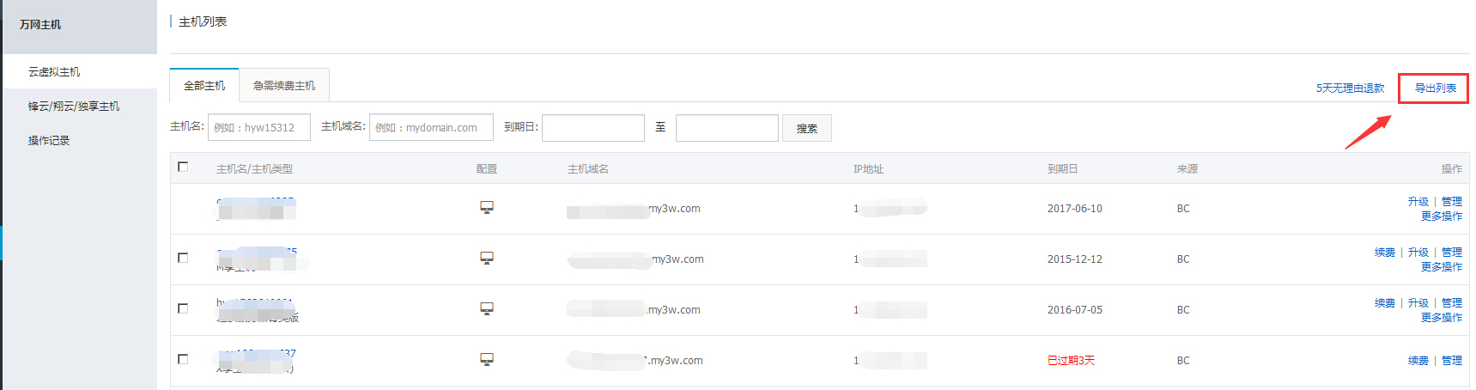
Task: Toggle the select-all checkbox in the table header
Action: pos(183,167)
